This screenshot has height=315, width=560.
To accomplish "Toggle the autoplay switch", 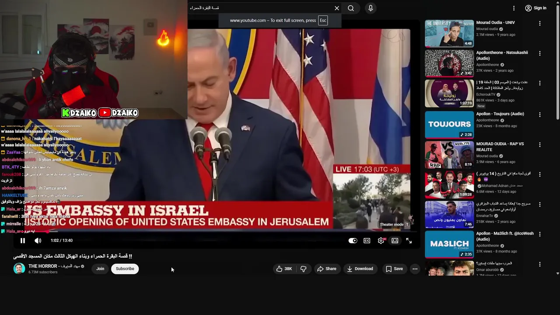I will click(353, 241).
